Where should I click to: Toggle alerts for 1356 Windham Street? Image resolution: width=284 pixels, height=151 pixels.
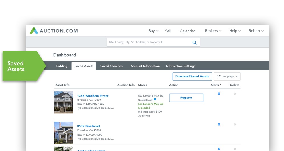[219, 94]
